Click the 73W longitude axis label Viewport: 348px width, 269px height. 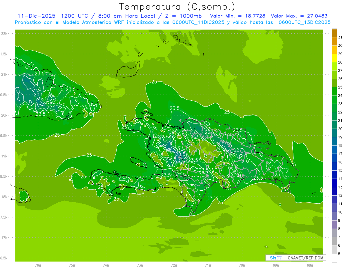pos(140,265)
